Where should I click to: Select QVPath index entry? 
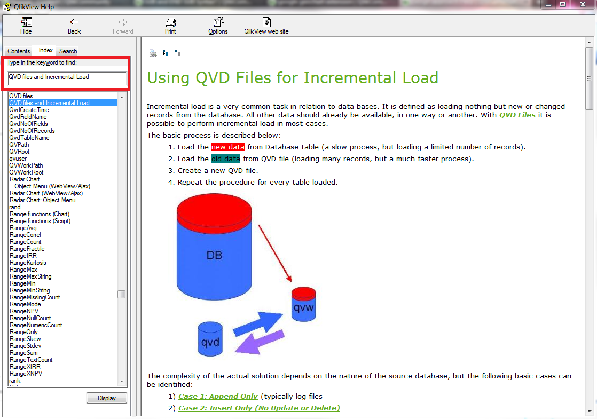(x=19, y=145)
